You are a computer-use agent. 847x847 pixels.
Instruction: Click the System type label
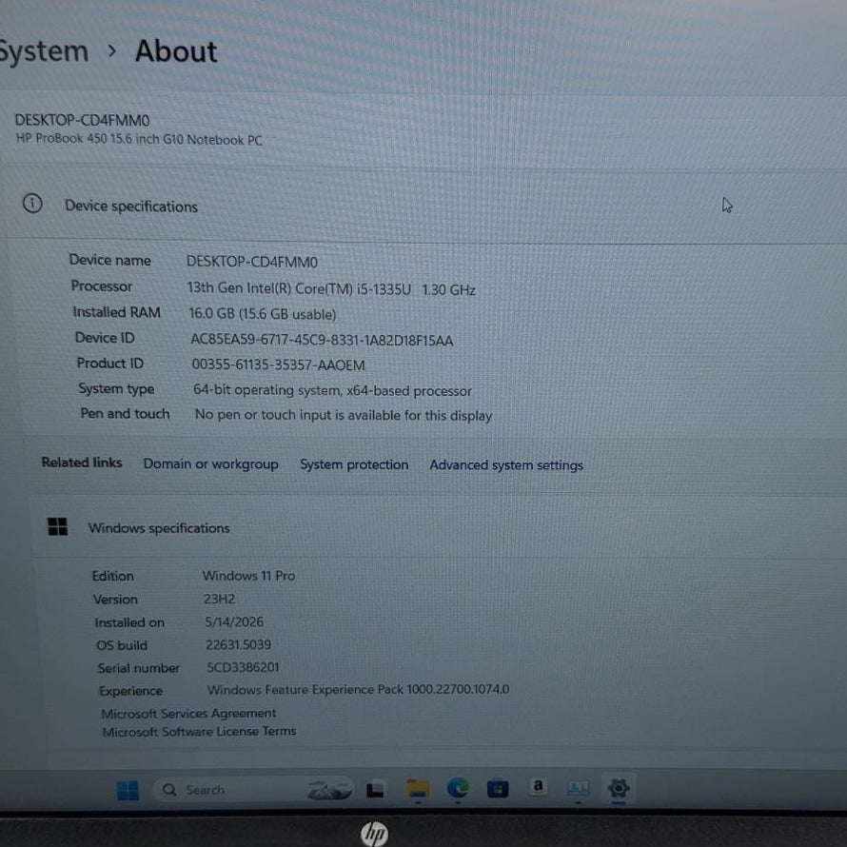coord(116,389)
